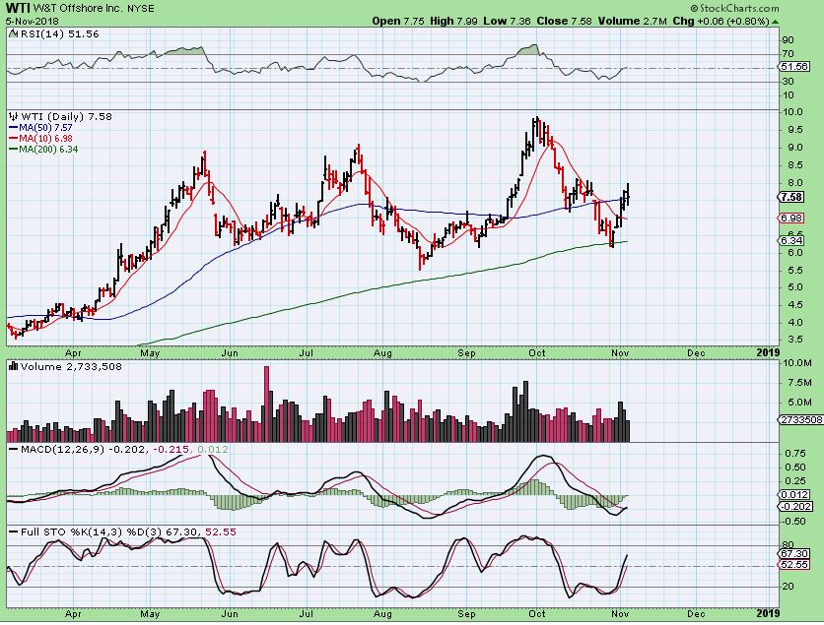824x625 pixels.
Task: Click the shaded overbought RSI area in May
Action: (184, 51)
